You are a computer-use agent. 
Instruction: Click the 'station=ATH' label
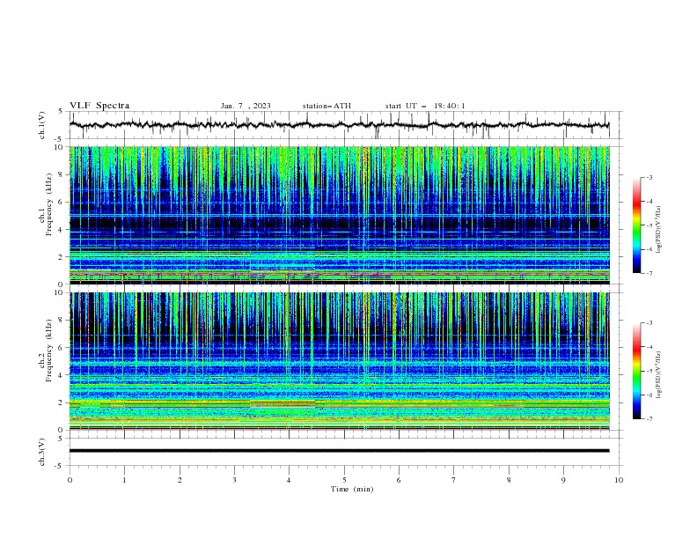(326, 106)
